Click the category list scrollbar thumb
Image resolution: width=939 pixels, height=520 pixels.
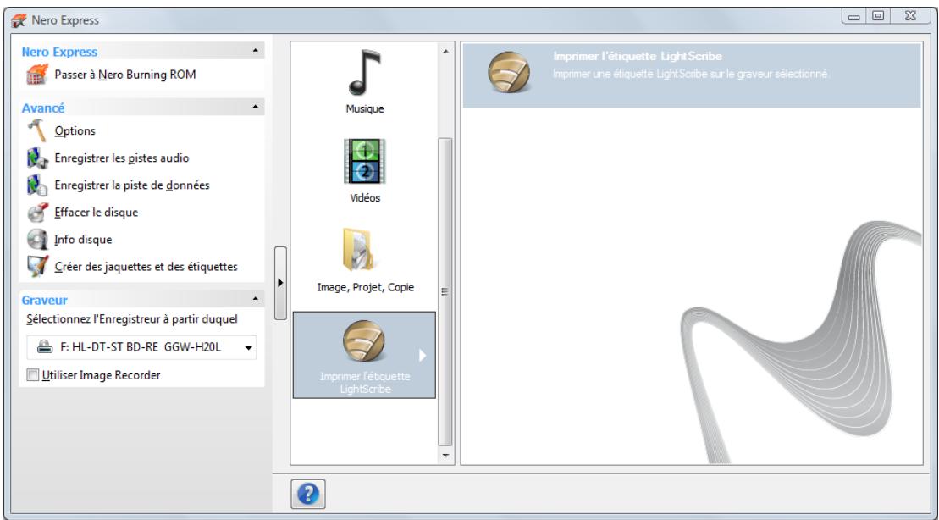point(445,291)
